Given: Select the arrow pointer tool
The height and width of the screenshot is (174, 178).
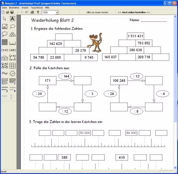Looking at the screenshot, I should (5, 19).
